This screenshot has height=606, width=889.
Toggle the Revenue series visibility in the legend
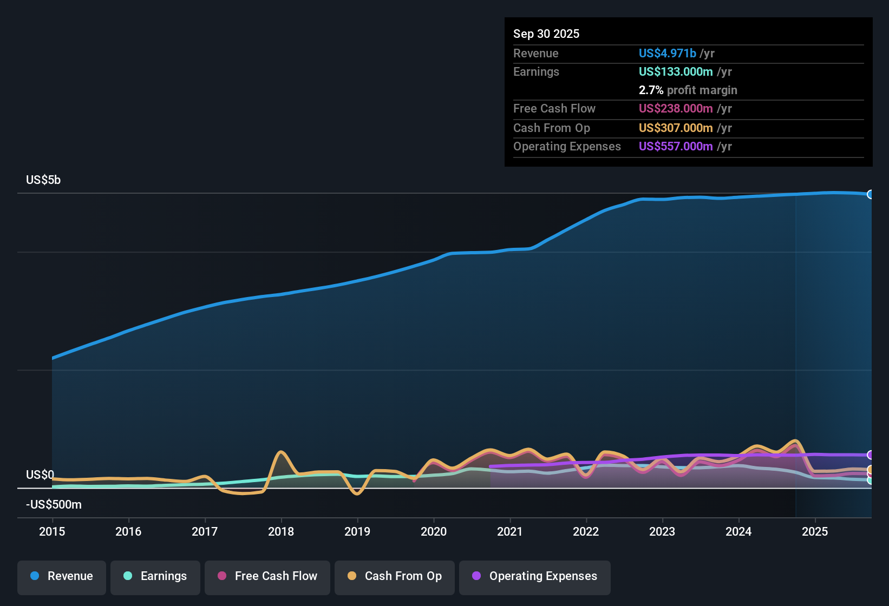point(61,577)
